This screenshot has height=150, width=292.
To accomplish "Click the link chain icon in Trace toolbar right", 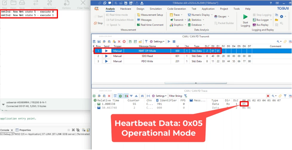I will [x=280, y=96].
